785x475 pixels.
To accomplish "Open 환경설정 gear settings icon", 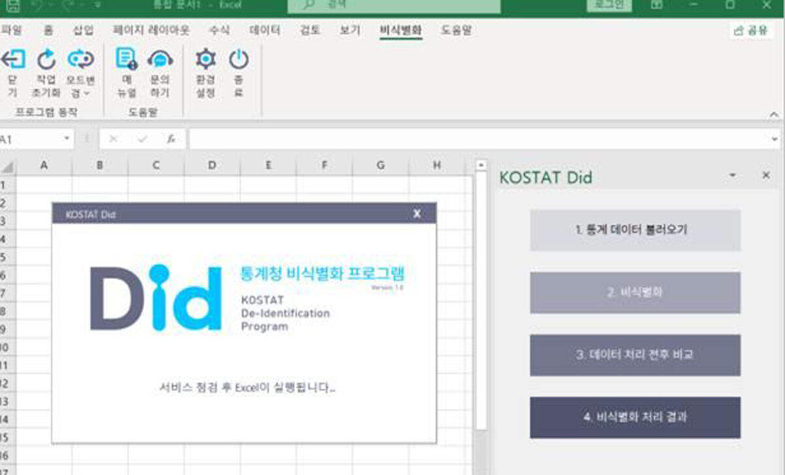I will tap(205, 59).
